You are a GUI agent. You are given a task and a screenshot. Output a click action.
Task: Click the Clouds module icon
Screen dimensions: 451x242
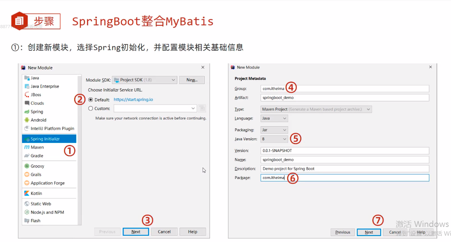[x=27, y=103]
